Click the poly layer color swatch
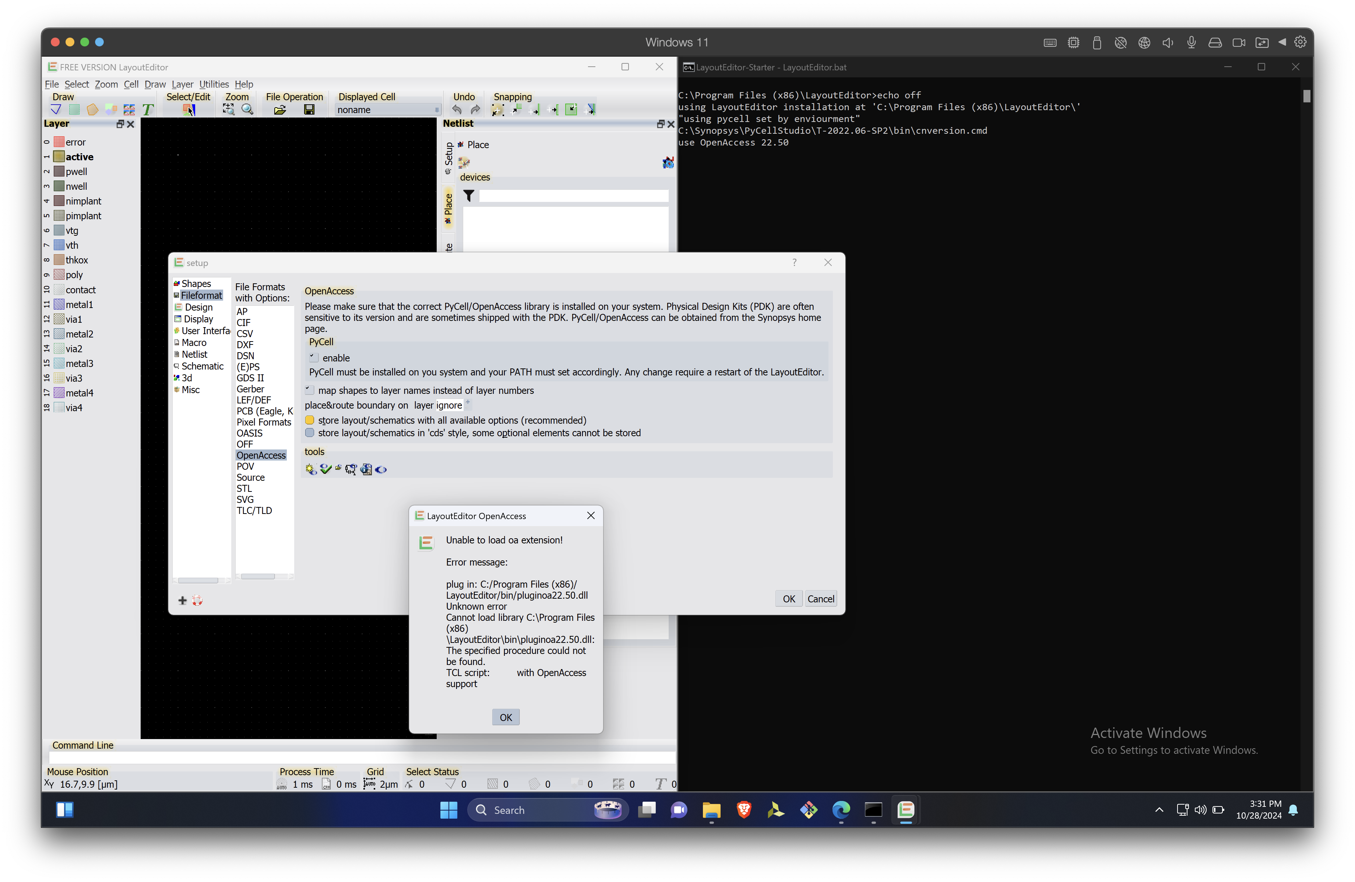Screen dimensions: 1355x882 tap(59, 275)
